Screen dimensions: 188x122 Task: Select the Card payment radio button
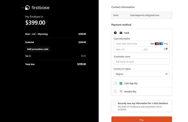[115, 33]
